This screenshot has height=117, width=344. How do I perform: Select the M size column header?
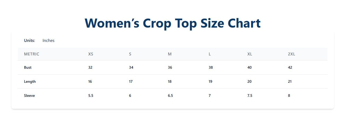coord(170,54)
